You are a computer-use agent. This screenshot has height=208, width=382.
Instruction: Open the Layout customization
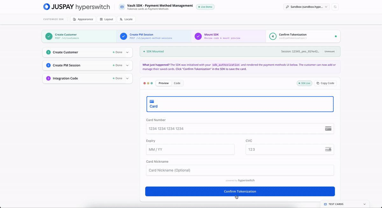(x=106, y=19)
